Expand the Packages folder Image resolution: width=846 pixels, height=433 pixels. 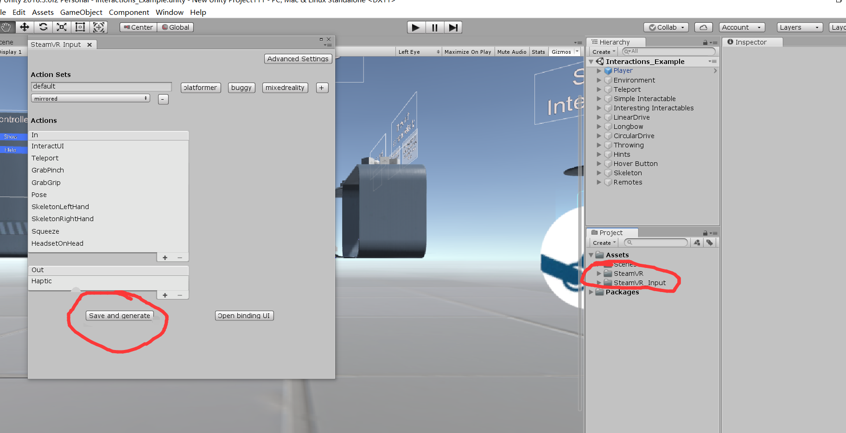[x=591, y=292]
